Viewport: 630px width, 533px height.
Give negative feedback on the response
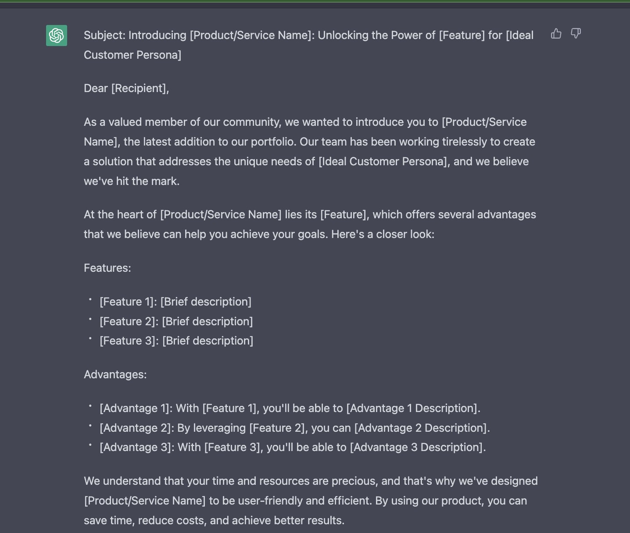[x=576, y=33]
